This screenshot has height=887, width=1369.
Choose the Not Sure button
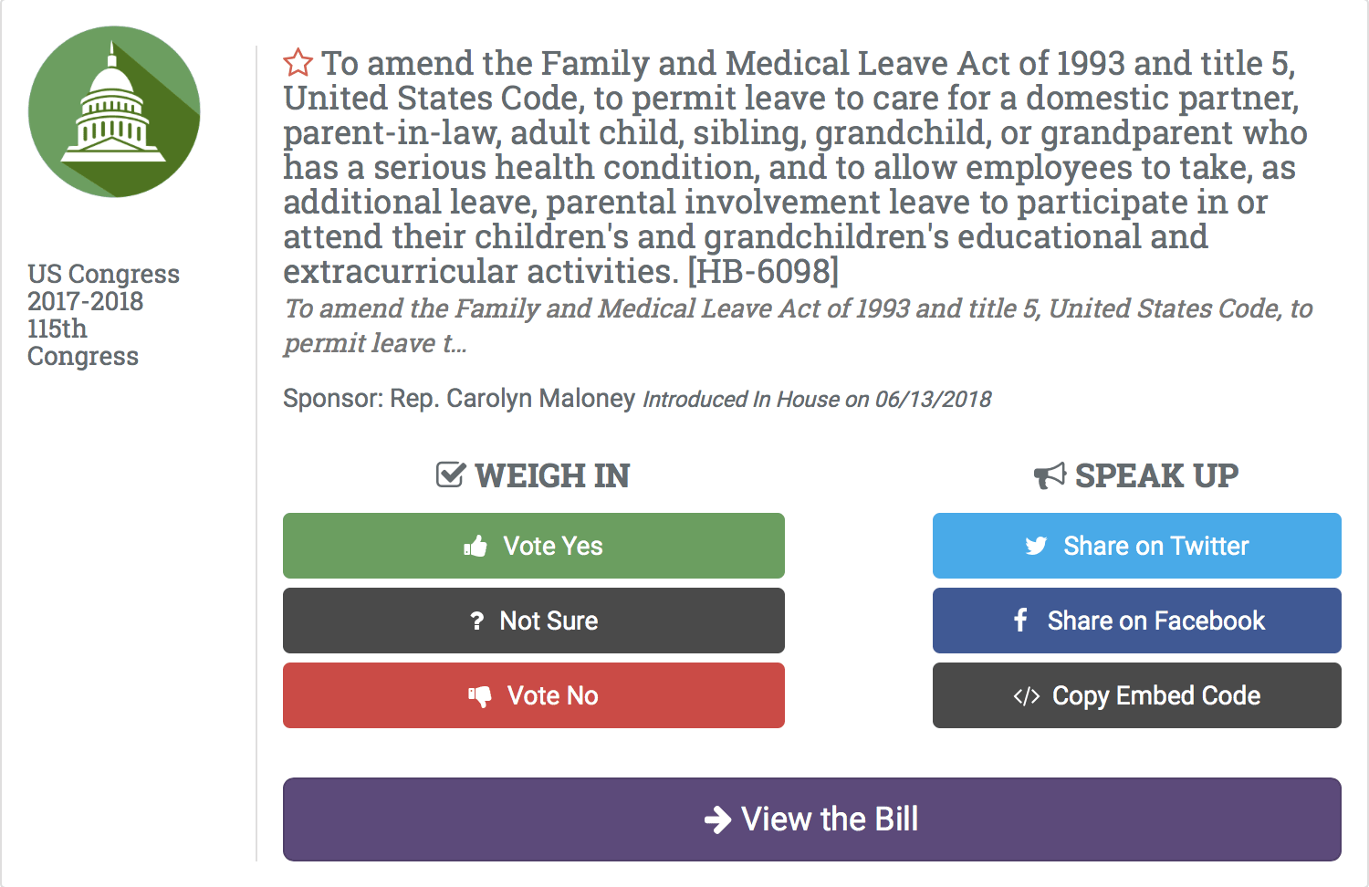click(534, 621)
